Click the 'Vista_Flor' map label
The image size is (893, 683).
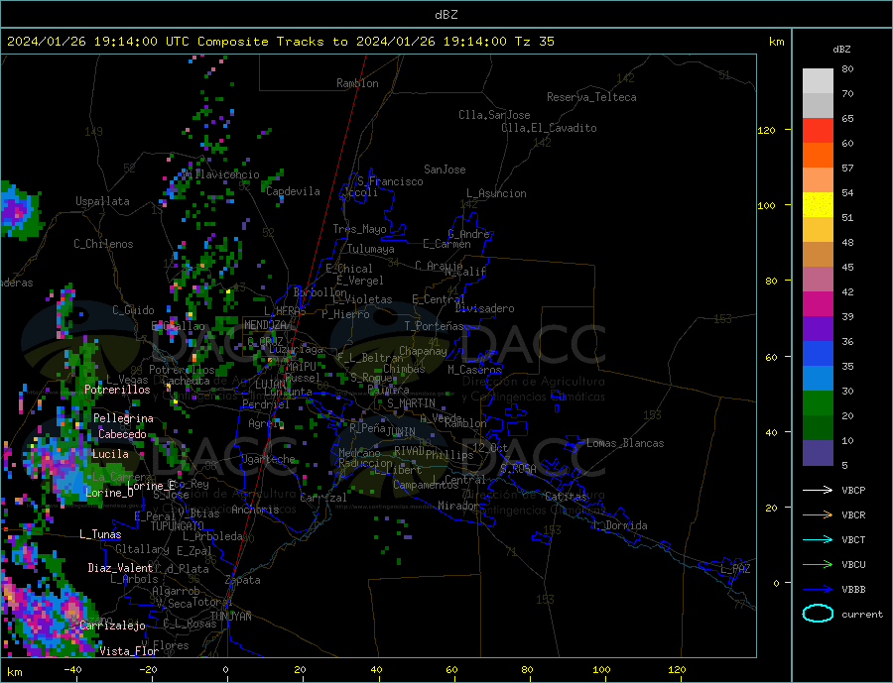(x=129, y=651)
